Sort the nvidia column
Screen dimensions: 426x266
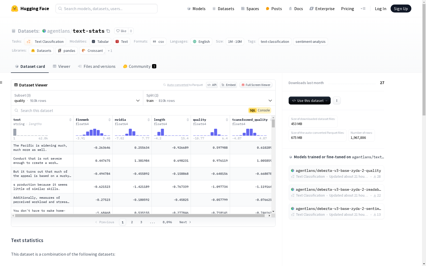149,120
